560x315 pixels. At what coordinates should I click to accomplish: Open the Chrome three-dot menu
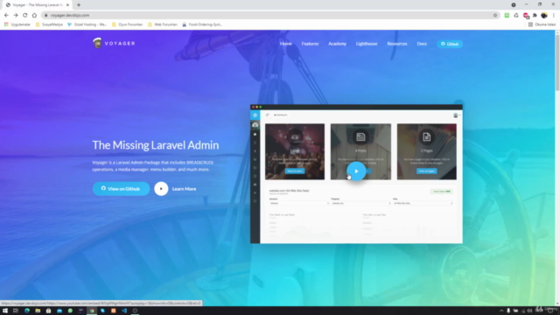554,16
